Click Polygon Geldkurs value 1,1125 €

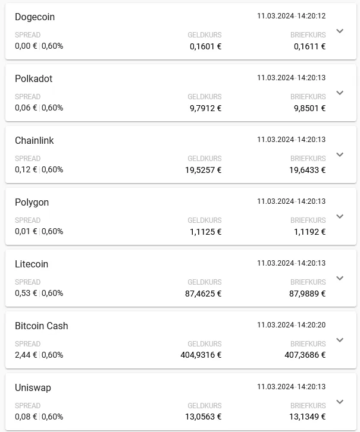(x=205, y=232)
